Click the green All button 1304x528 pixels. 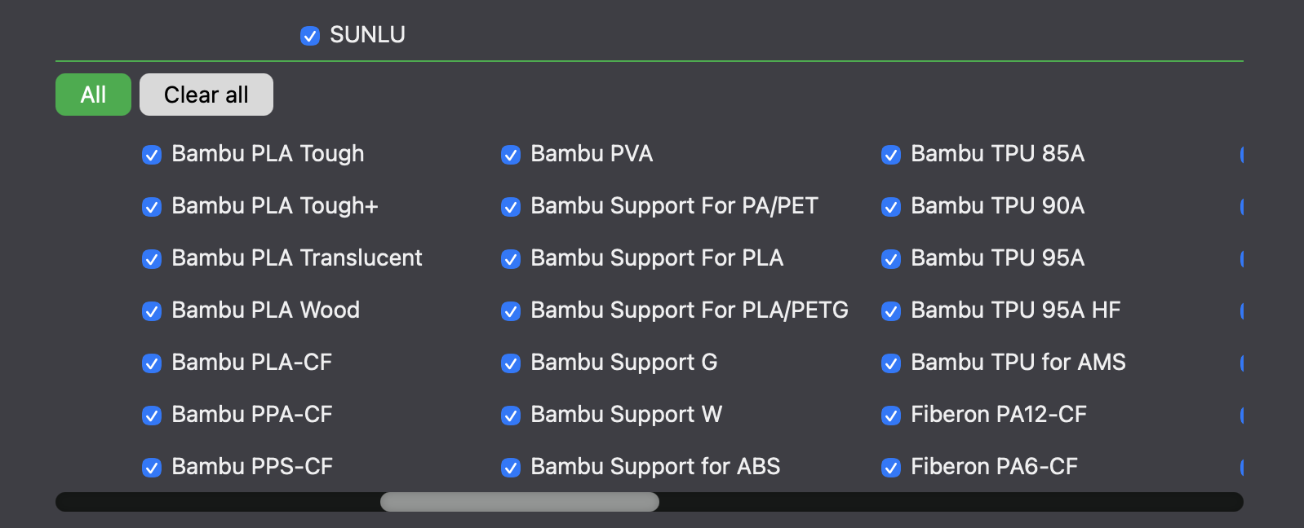click(x=93, y=95)
